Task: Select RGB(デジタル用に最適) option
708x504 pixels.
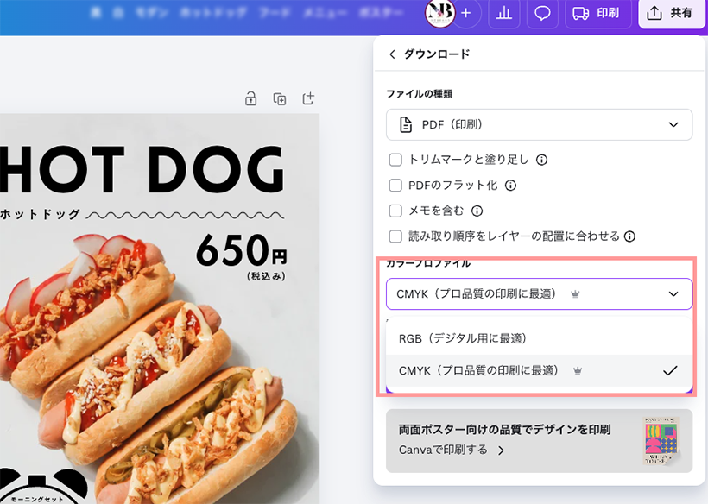Action: click(x=463, y=338)
